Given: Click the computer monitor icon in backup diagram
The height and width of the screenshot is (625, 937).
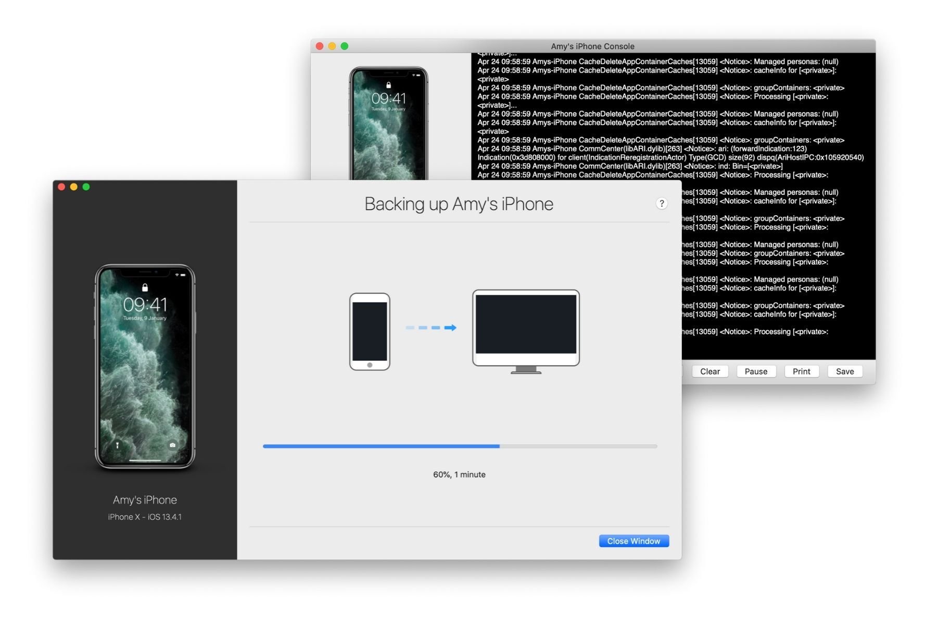Looking at the screenshot, I should tap(526, 332).
